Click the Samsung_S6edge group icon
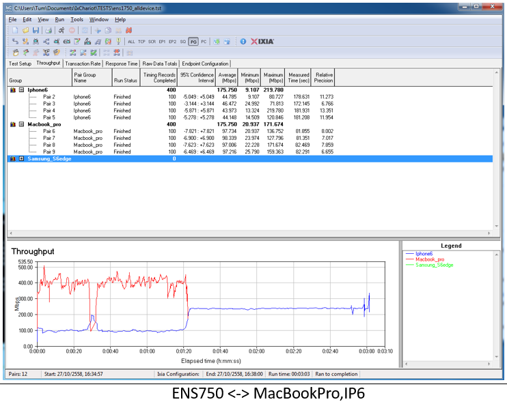507x404 pixels. tap(13, 159)
